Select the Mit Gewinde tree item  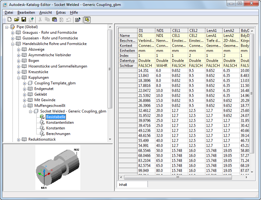pos(45,100)
